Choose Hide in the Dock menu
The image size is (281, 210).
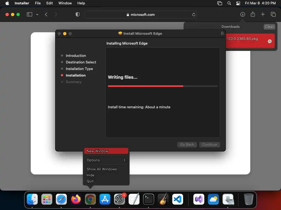106,175
